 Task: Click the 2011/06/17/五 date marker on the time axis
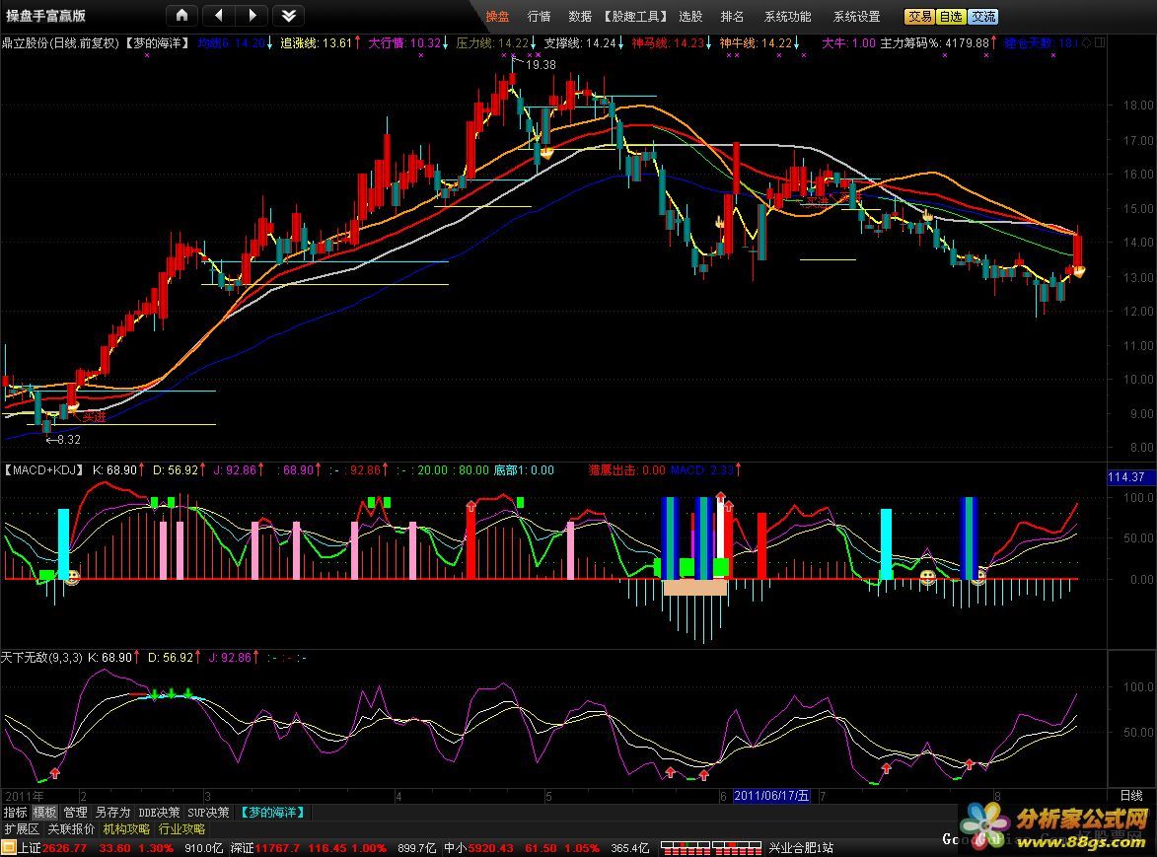pos(771,795)
